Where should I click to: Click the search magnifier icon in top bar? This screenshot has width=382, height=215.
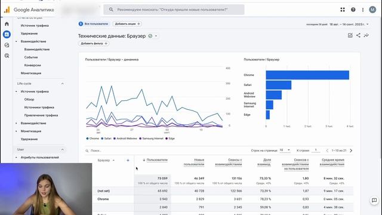pyautogui.click(x=111, y=10)
